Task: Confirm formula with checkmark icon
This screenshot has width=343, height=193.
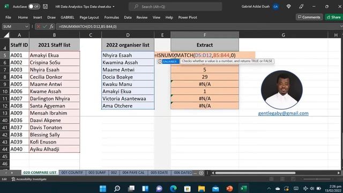Action: coord(45,26)
